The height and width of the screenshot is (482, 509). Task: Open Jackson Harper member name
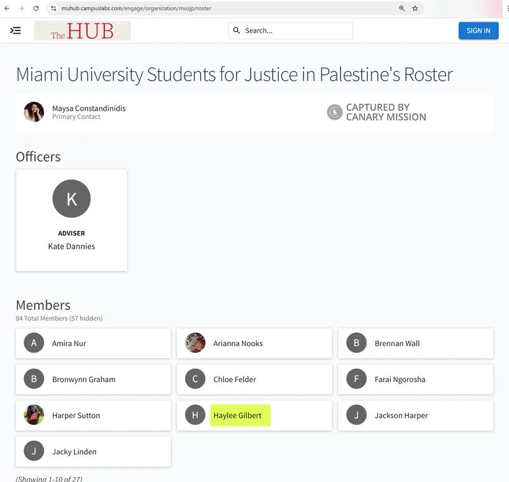click(x=401, y=415)
